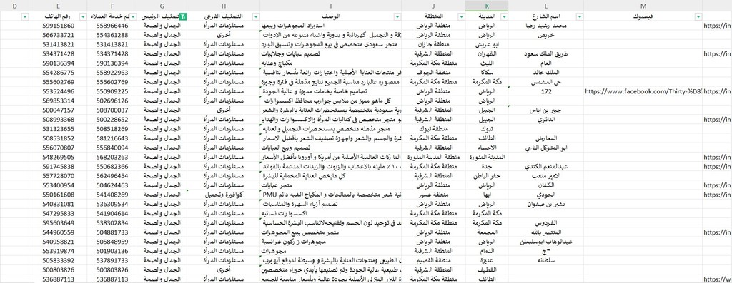Viewport: 732px width, 283px height.
Task: Select phone number cell 550161608
Action: click(x=58, y=195)
